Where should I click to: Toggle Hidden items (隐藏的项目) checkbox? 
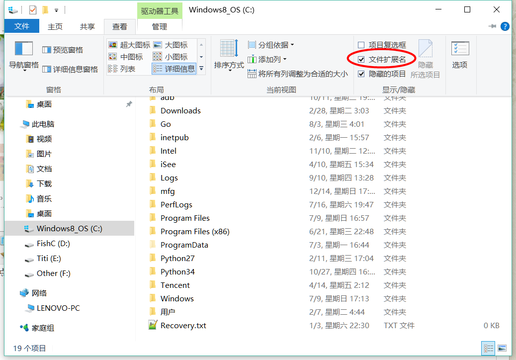point(361,74)
